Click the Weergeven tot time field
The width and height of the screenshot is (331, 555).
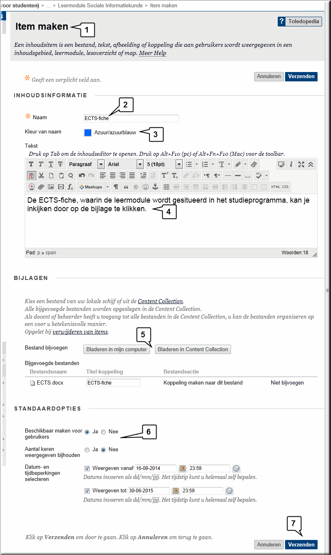[202, 491]
